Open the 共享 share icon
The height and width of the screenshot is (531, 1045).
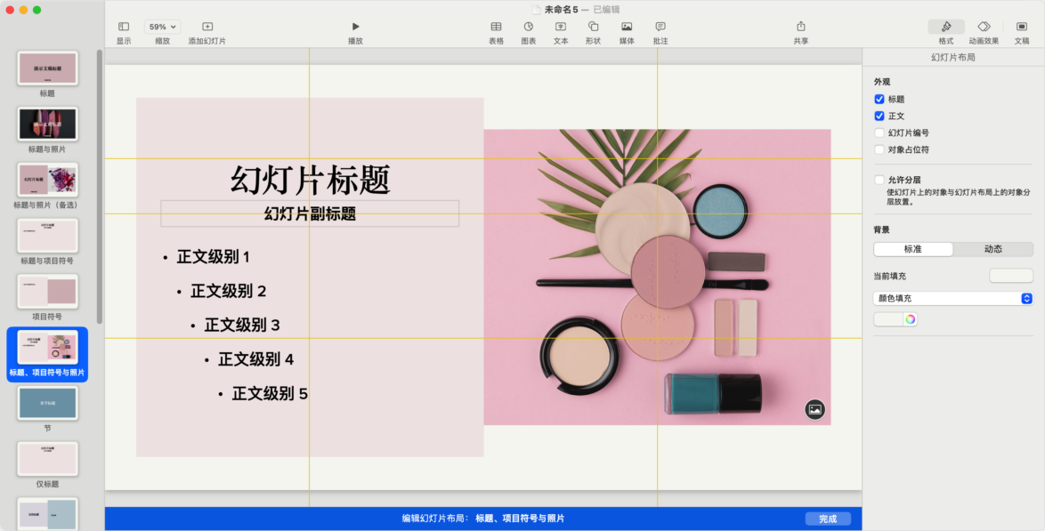(801, 27)
